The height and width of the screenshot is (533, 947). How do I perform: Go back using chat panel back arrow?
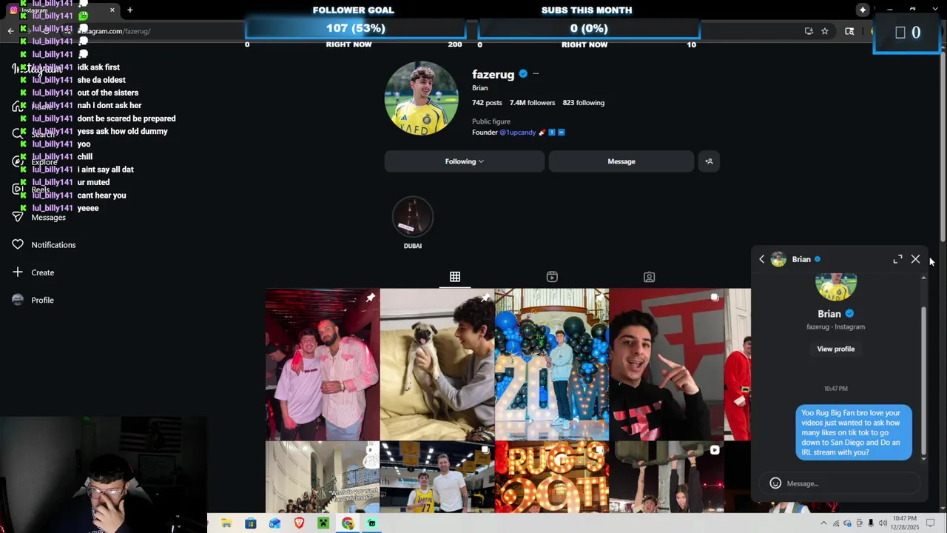(x=762, y=259)
